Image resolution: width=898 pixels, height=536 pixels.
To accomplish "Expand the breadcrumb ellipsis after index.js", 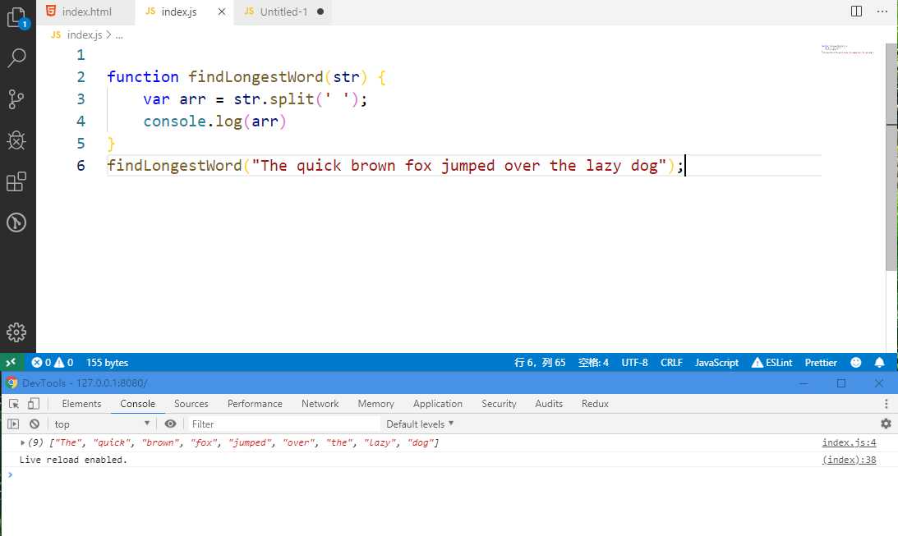I will point(119,35).
